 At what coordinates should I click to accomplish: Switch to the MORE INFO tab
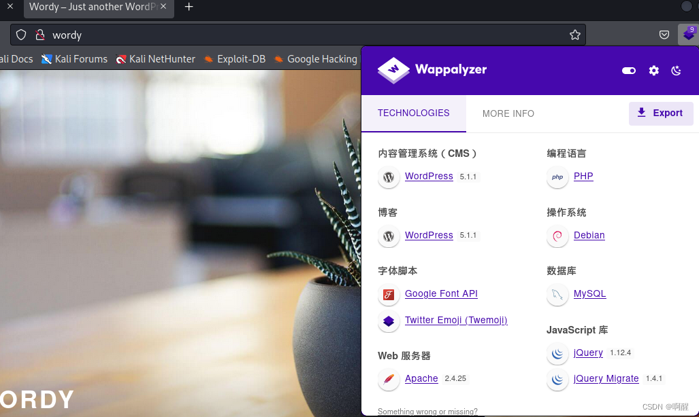click(x=508, y=113)
